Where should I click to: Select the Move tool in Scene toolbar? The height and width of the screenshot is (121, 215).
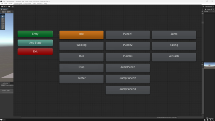3,19
